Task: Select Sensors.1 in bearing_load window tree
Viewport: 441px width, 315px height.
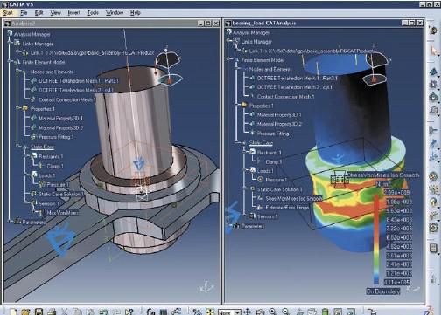Action: coord(268,216)
